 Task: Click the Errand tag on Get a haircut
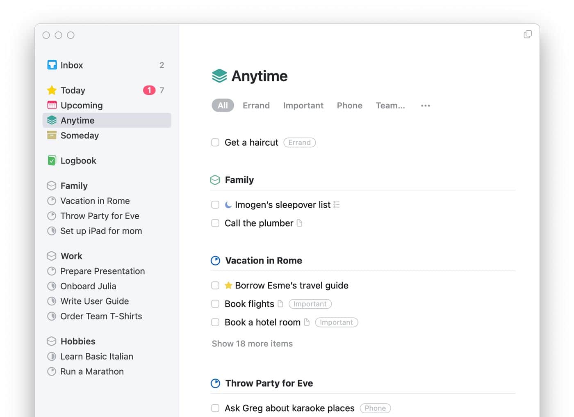(x=300, y=142)
